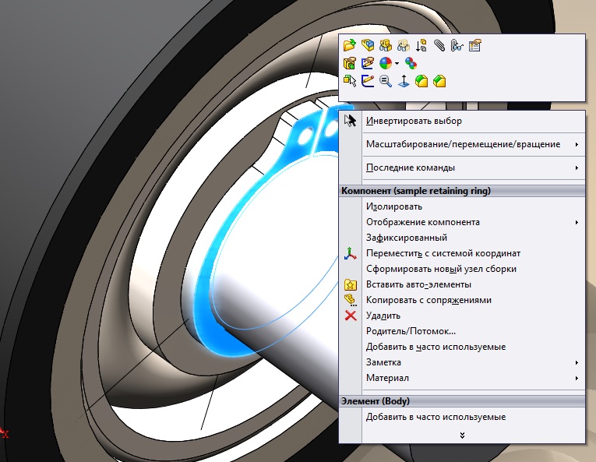
Task: Click the Suppress down-arrow icon
Action: (x=421, y=45)
